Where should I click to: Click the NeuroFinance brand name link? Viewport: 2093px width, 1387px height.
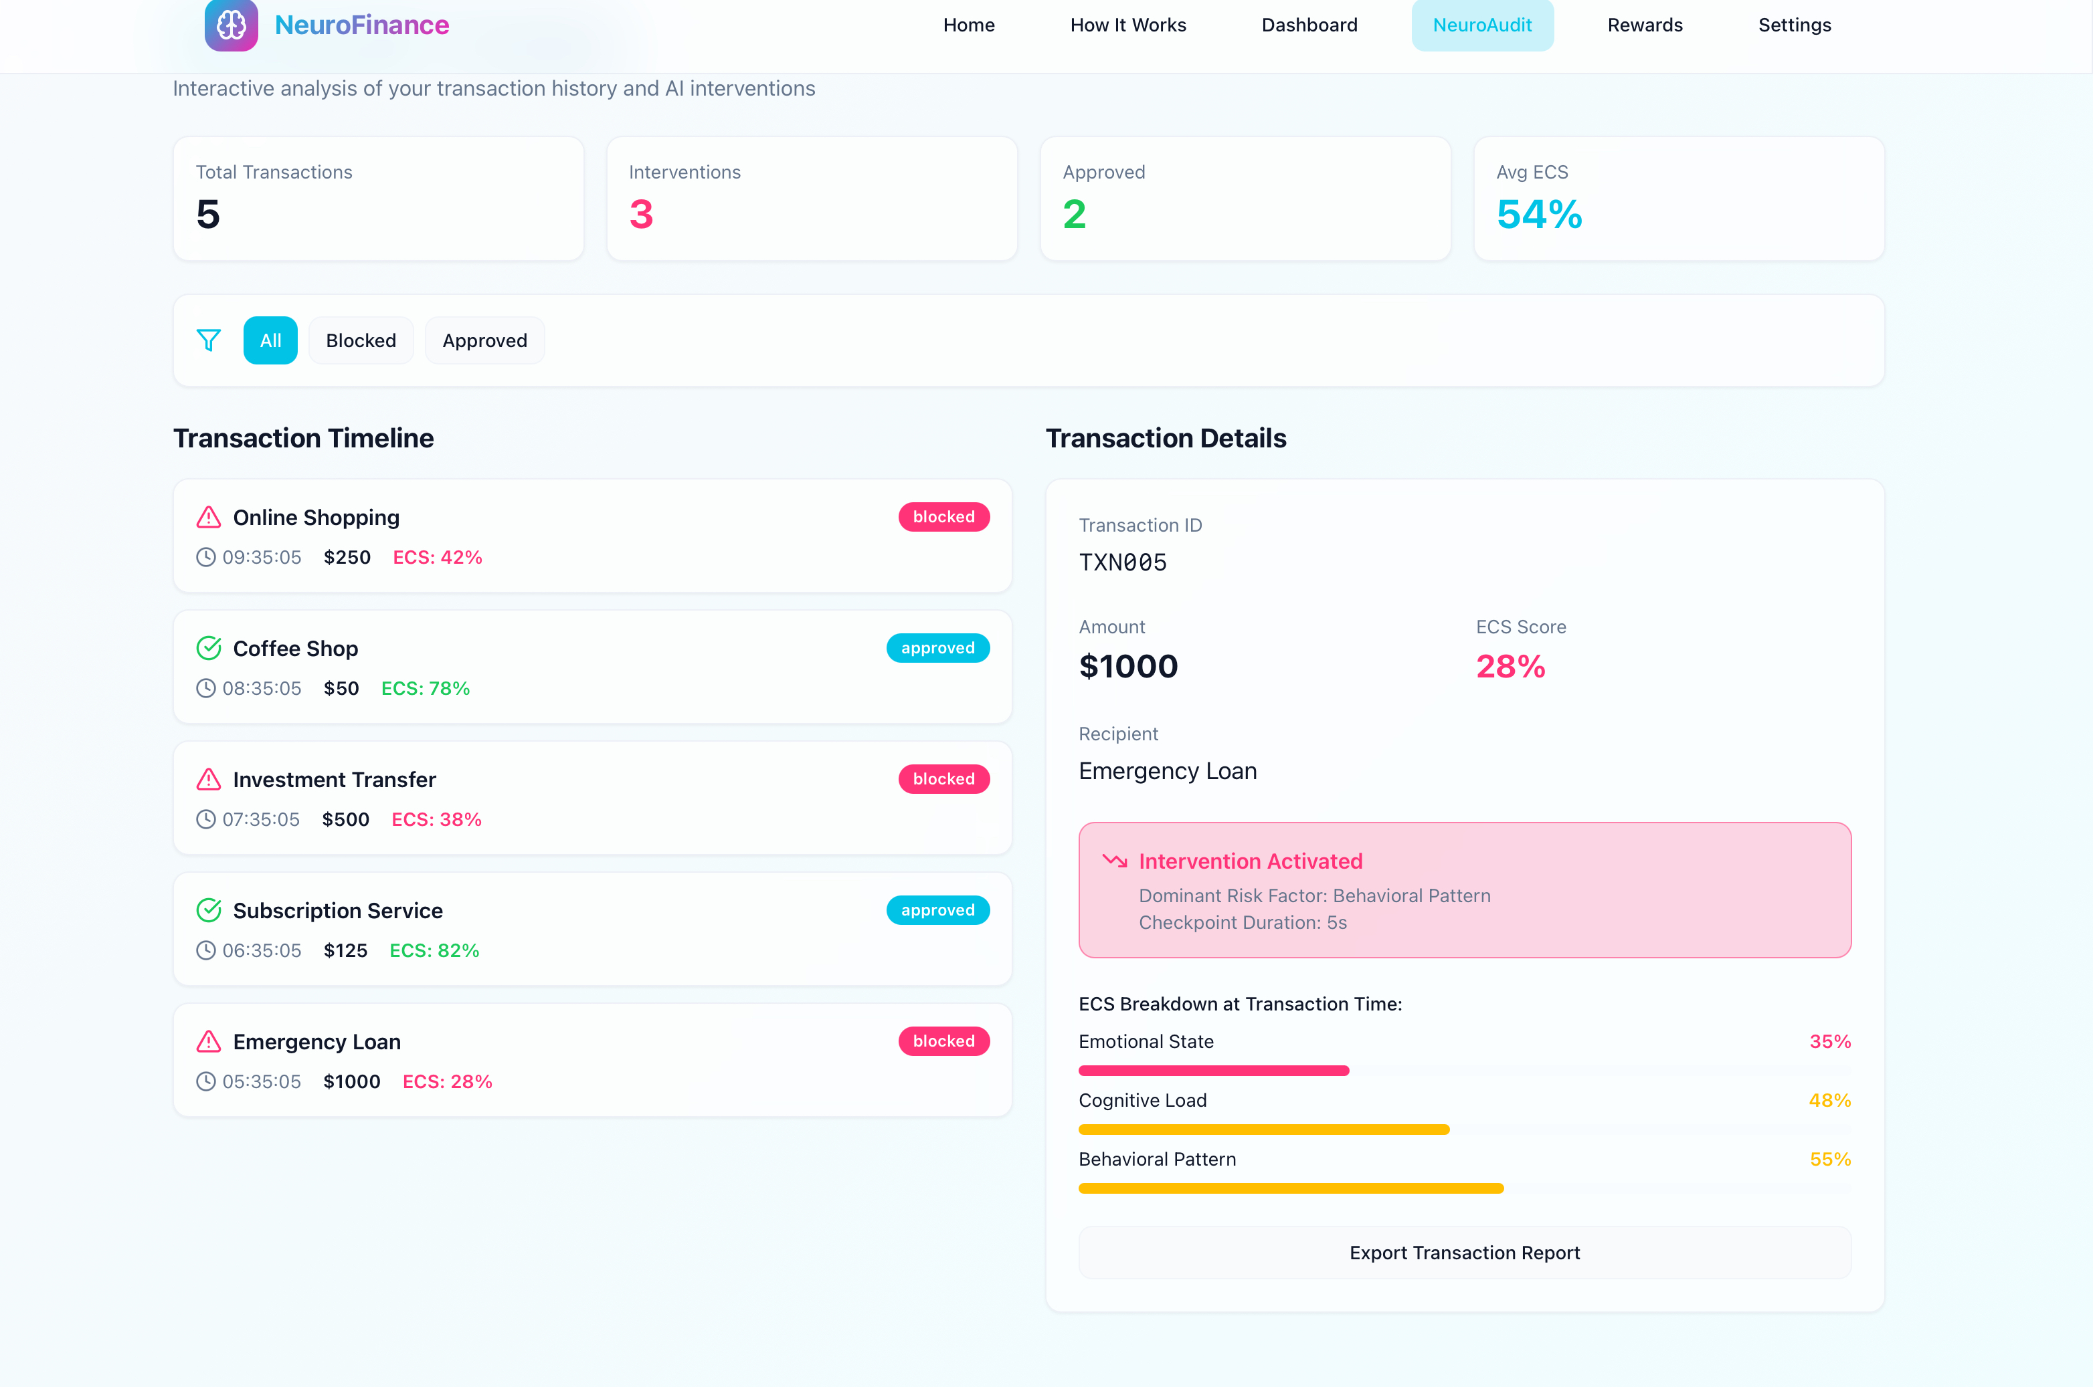(362, 25)
